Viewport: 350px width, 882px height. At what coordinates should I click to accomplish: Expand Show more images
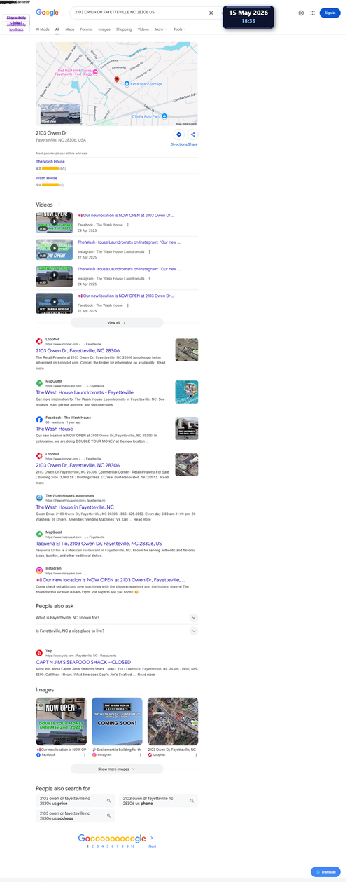117,769
